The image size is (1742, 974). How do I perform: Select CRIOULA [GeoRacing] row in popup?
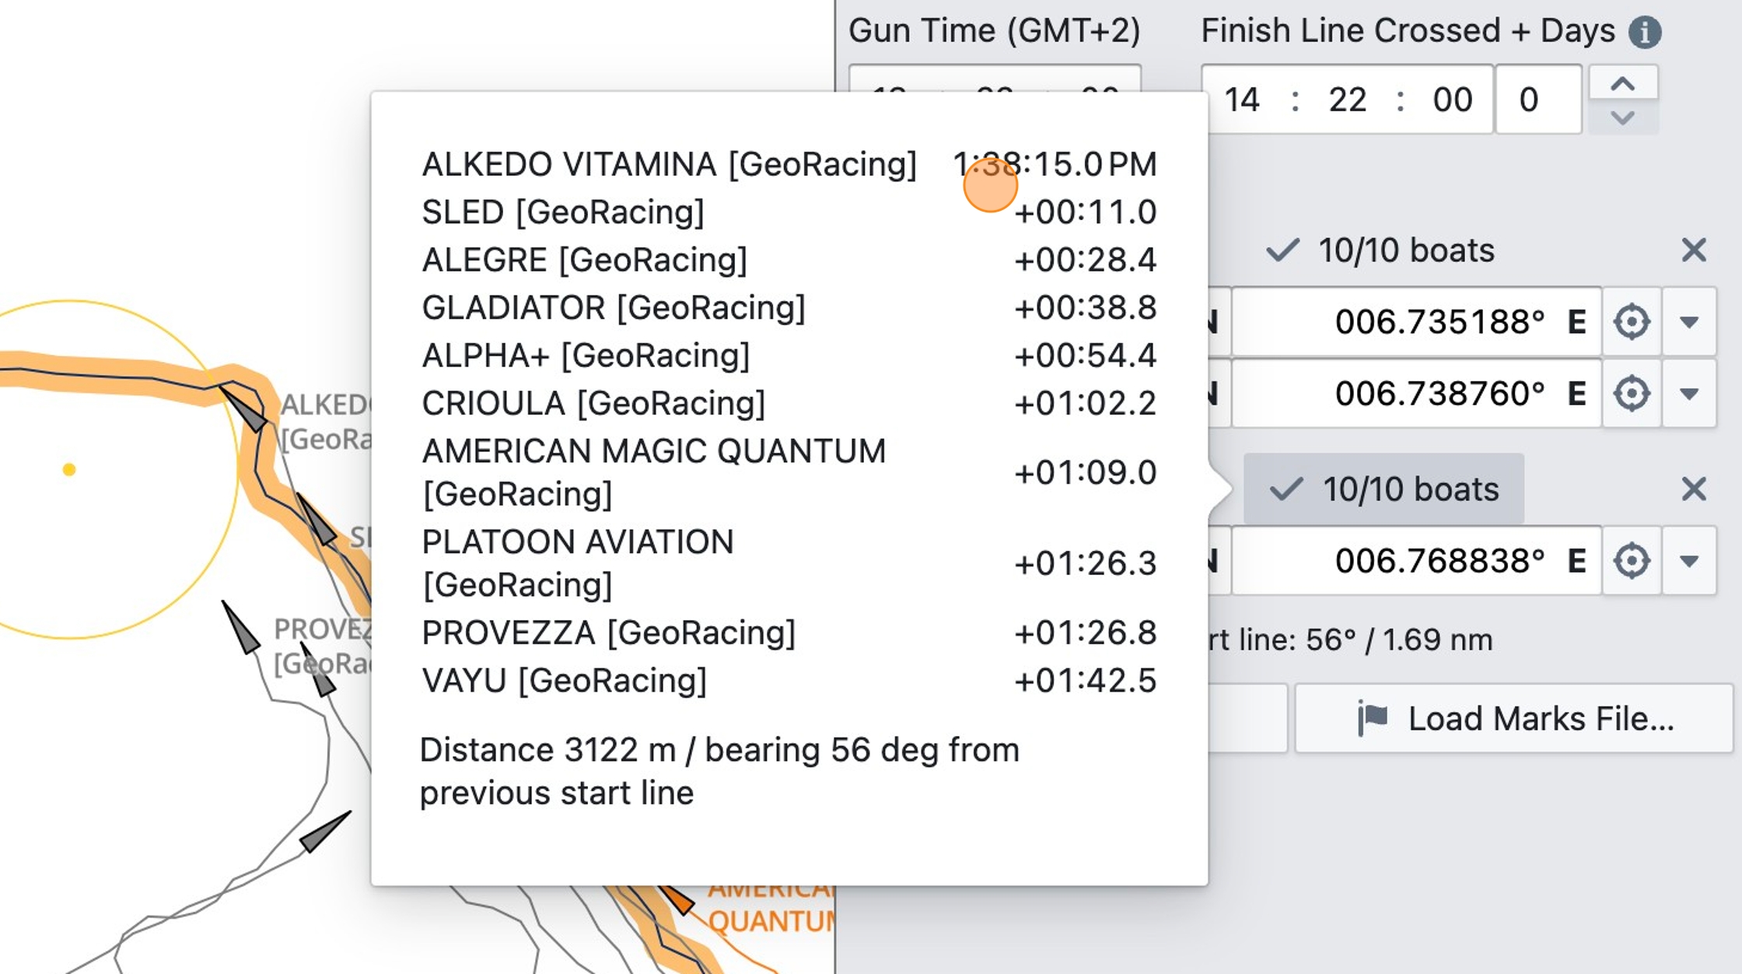coord(789,404)
